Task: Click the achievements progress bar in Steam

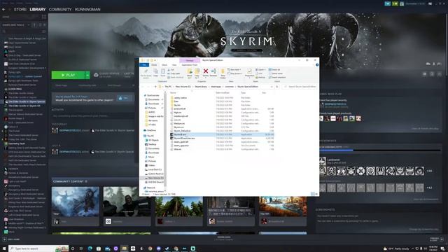Action: point(380,150)
